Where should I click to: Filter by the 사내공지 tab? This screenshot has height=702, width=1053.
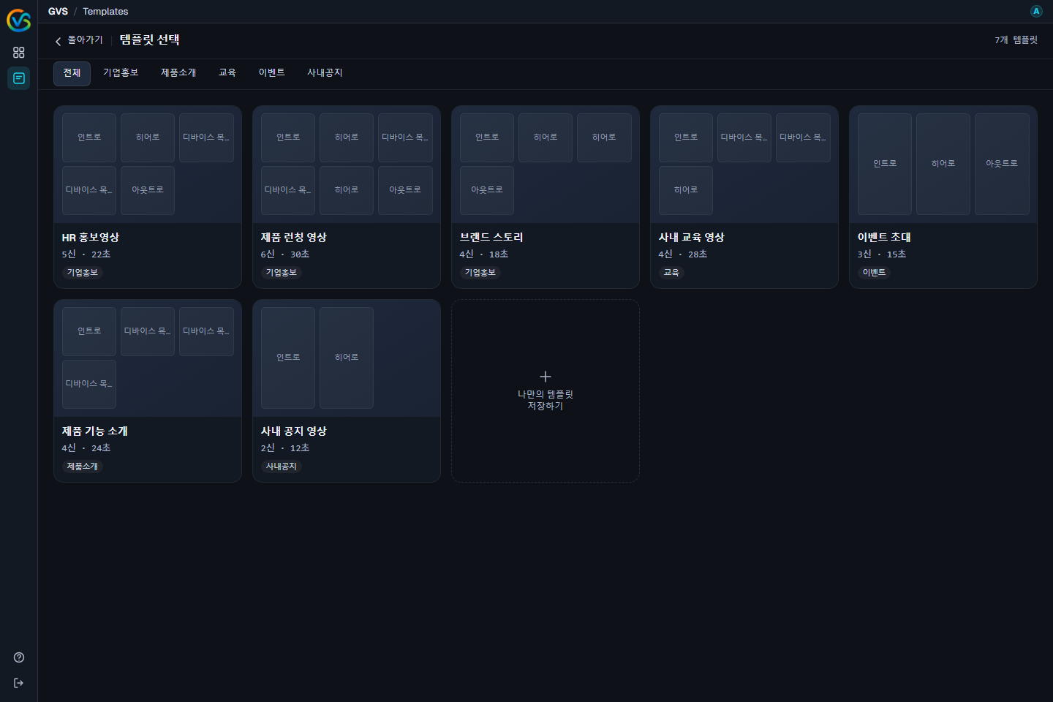click(325, 73)
